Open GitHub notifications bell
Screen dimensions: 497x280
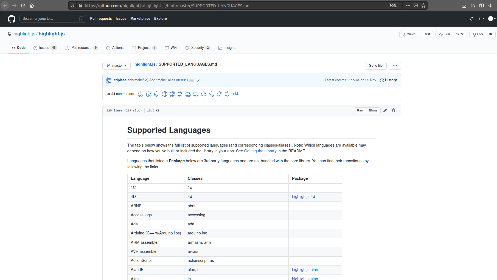[x=472, y=19]
